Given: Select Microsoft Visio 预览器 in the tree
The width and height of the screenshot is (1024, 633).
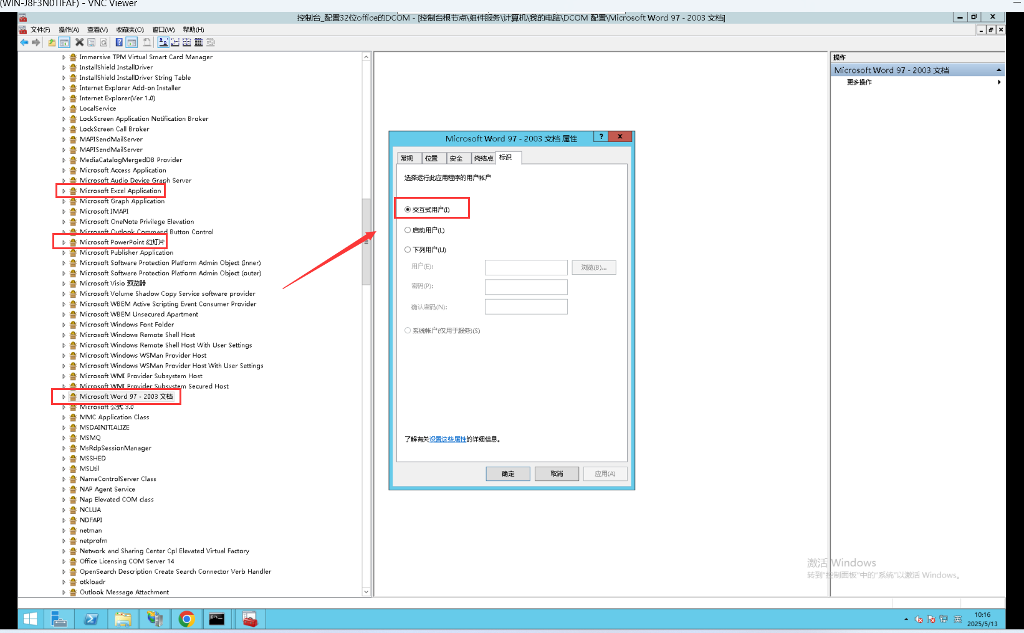Looking at the screenshot, I should coord(113,283).
